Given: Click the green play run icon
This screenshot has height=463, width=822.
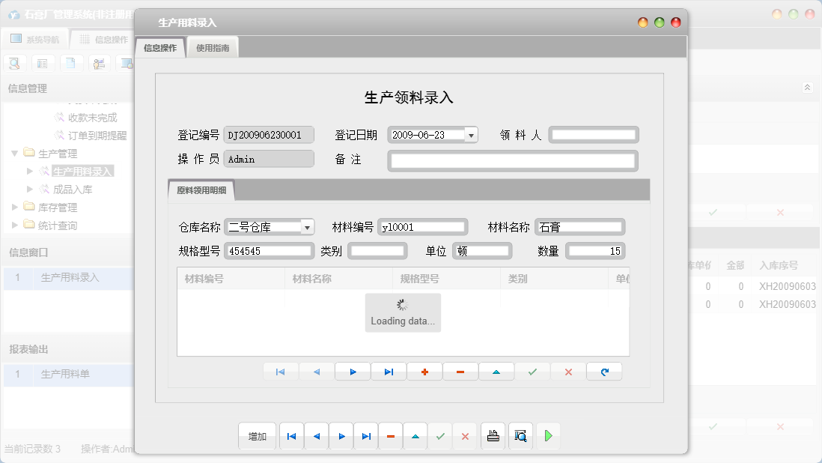Looking at the screenshot, I should [x=547, y=435].
